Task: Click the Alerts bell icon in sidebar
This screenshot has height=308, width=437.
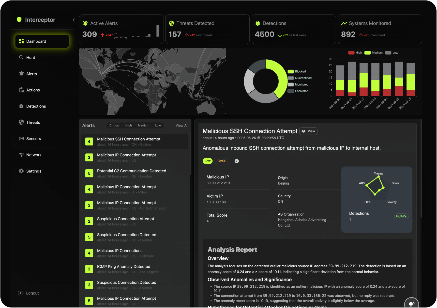Action: coord(21,74)
